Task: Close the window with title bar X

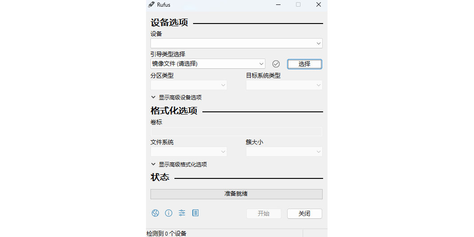Action: [x=318, y=5]
